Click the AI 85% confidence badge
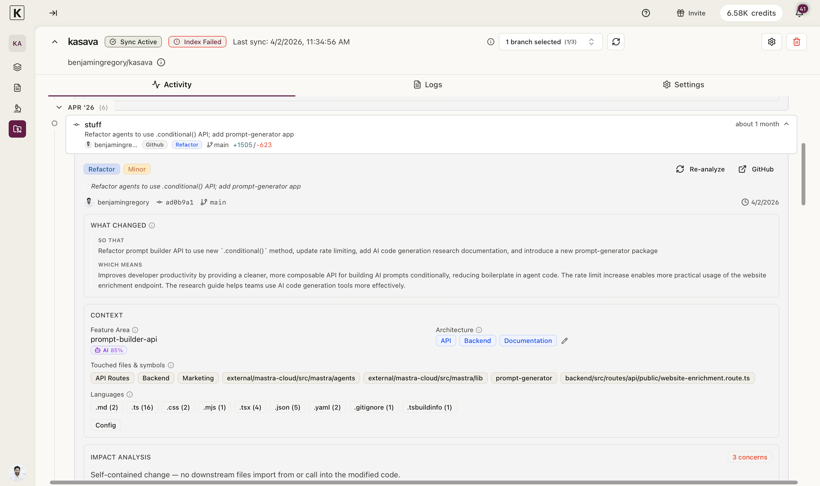 pos(109,351)
